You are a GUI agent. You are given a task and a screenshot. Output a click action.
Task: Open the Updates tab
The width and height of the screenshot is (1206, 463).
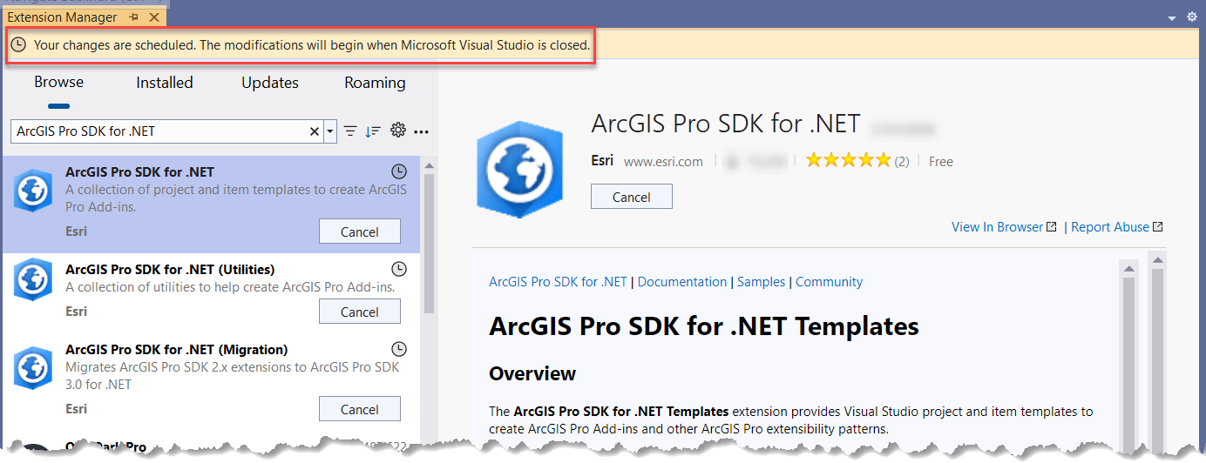pyautogui.click(x=270, y=83)
